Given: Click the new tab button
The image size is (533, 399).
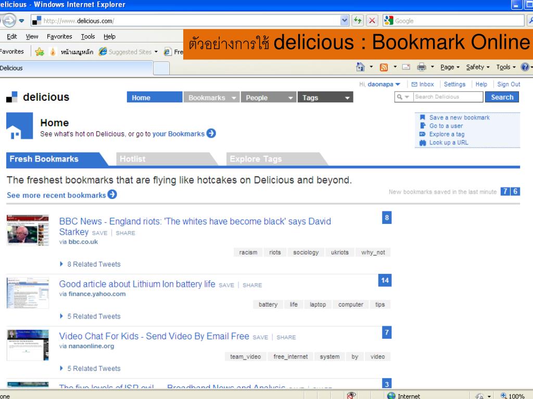Looking at the screenshot, I should click(161, 68).
